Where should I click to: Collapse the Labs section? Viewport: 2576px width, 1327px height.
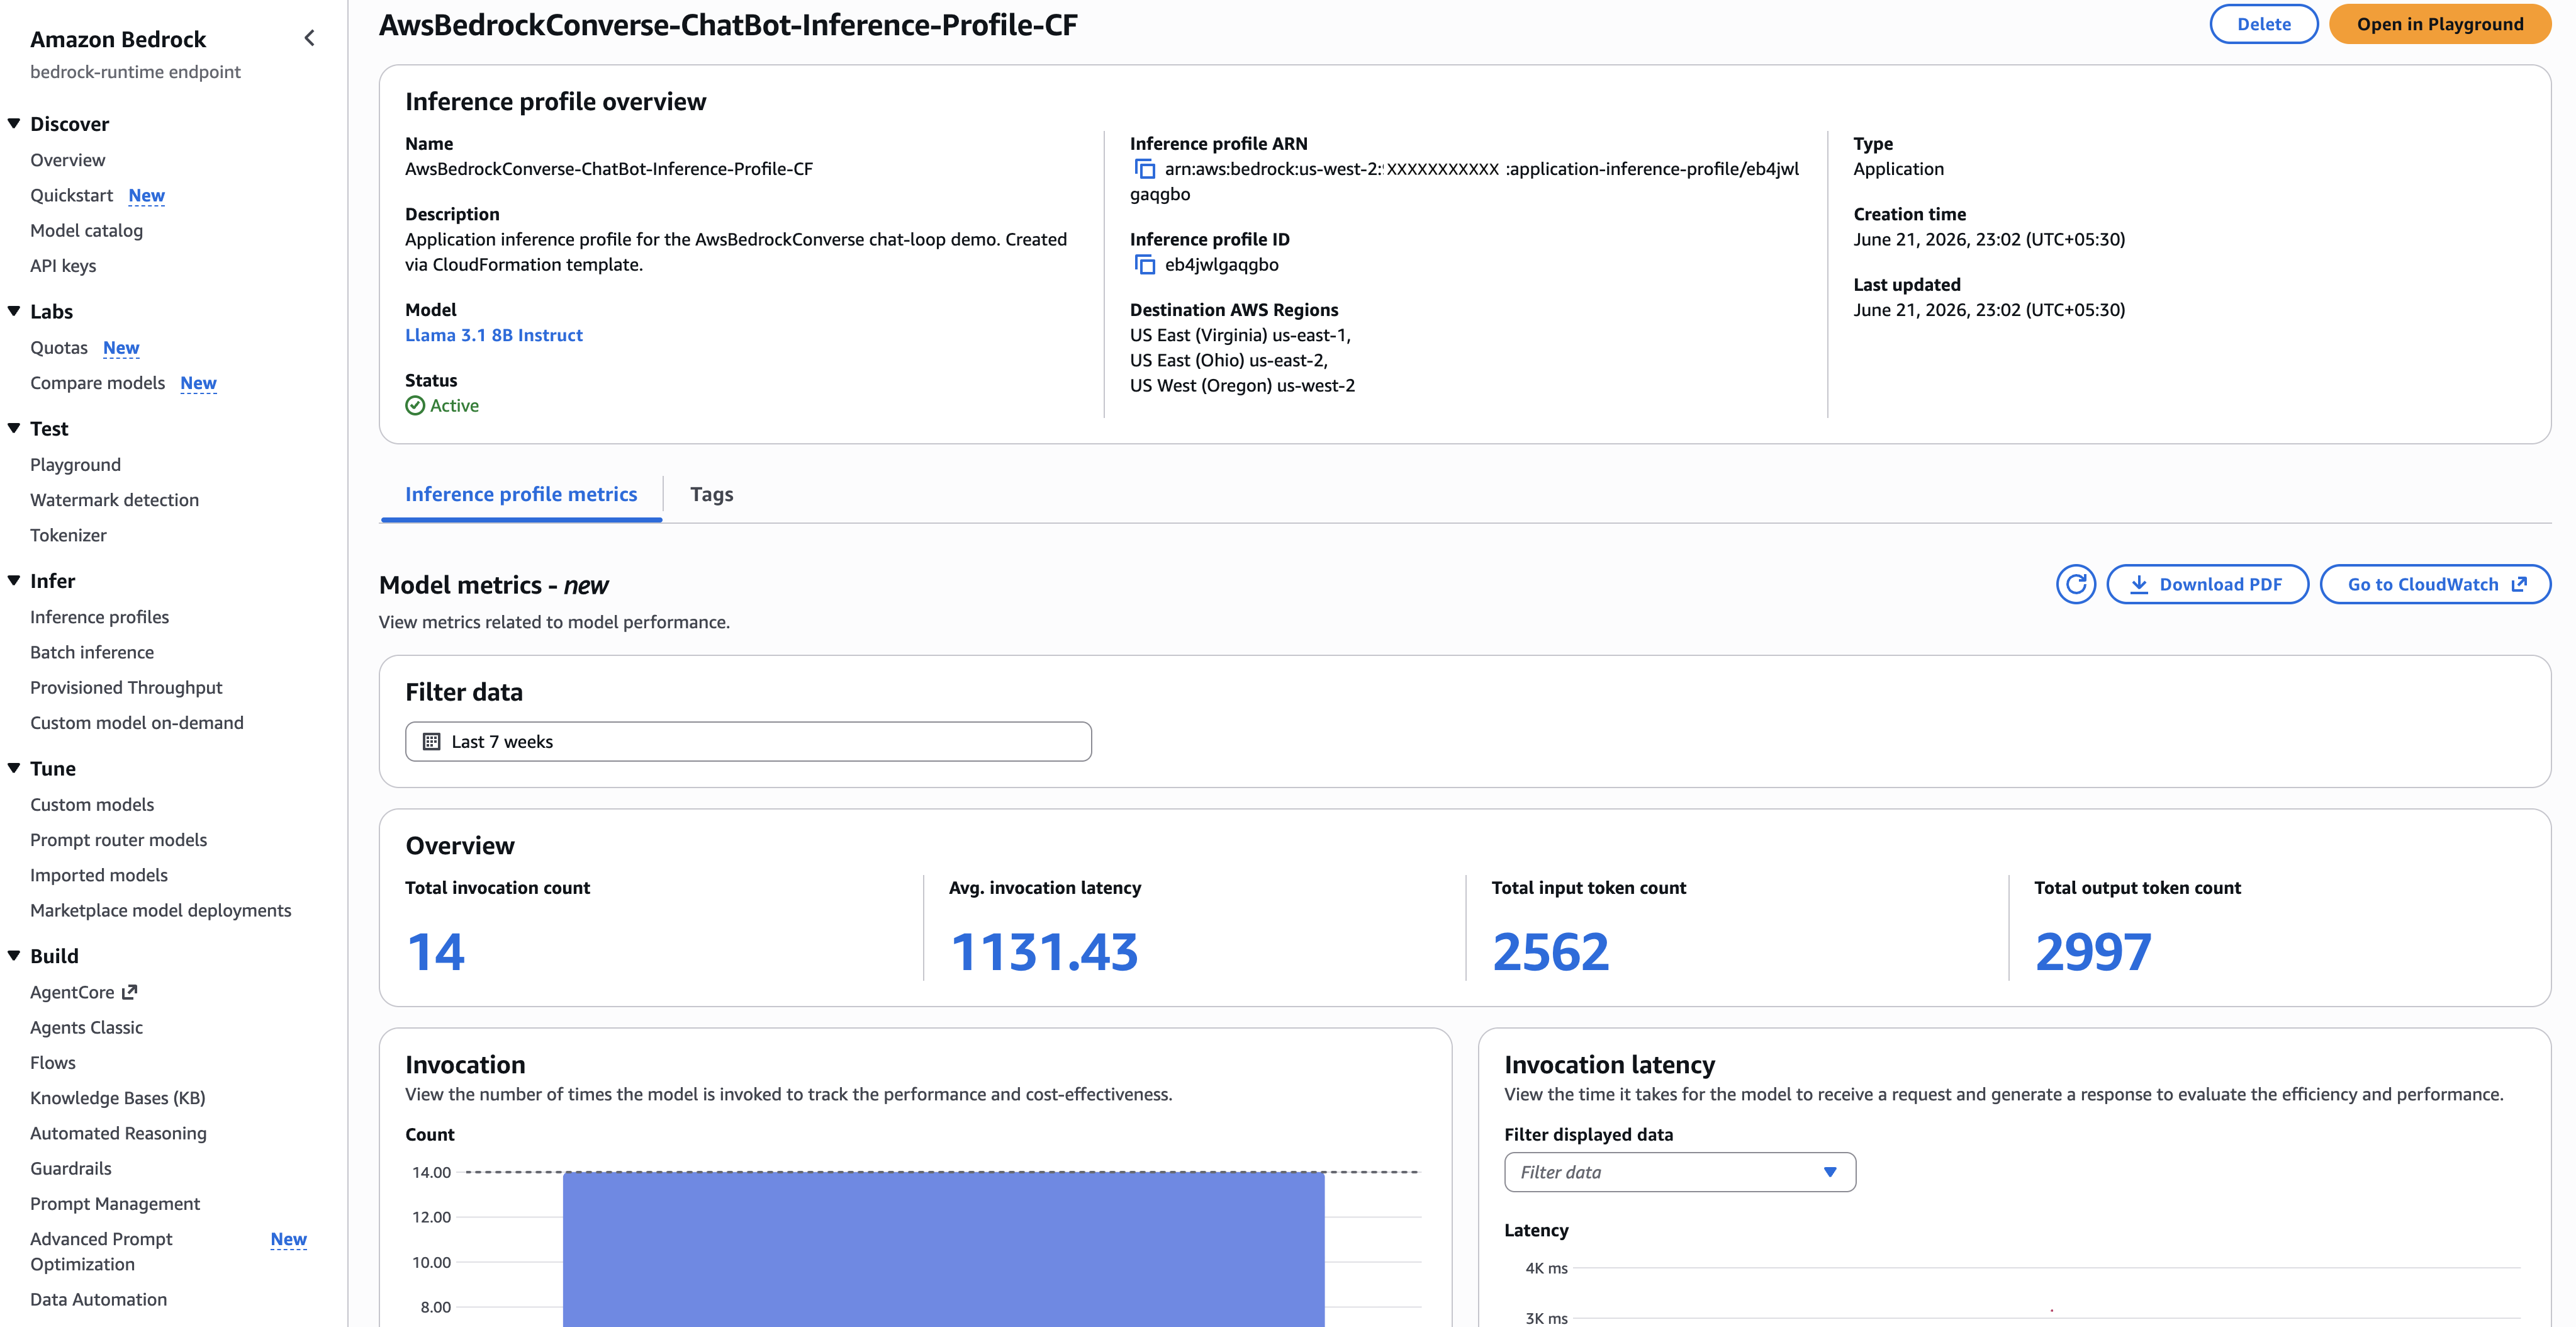(14, 311)
